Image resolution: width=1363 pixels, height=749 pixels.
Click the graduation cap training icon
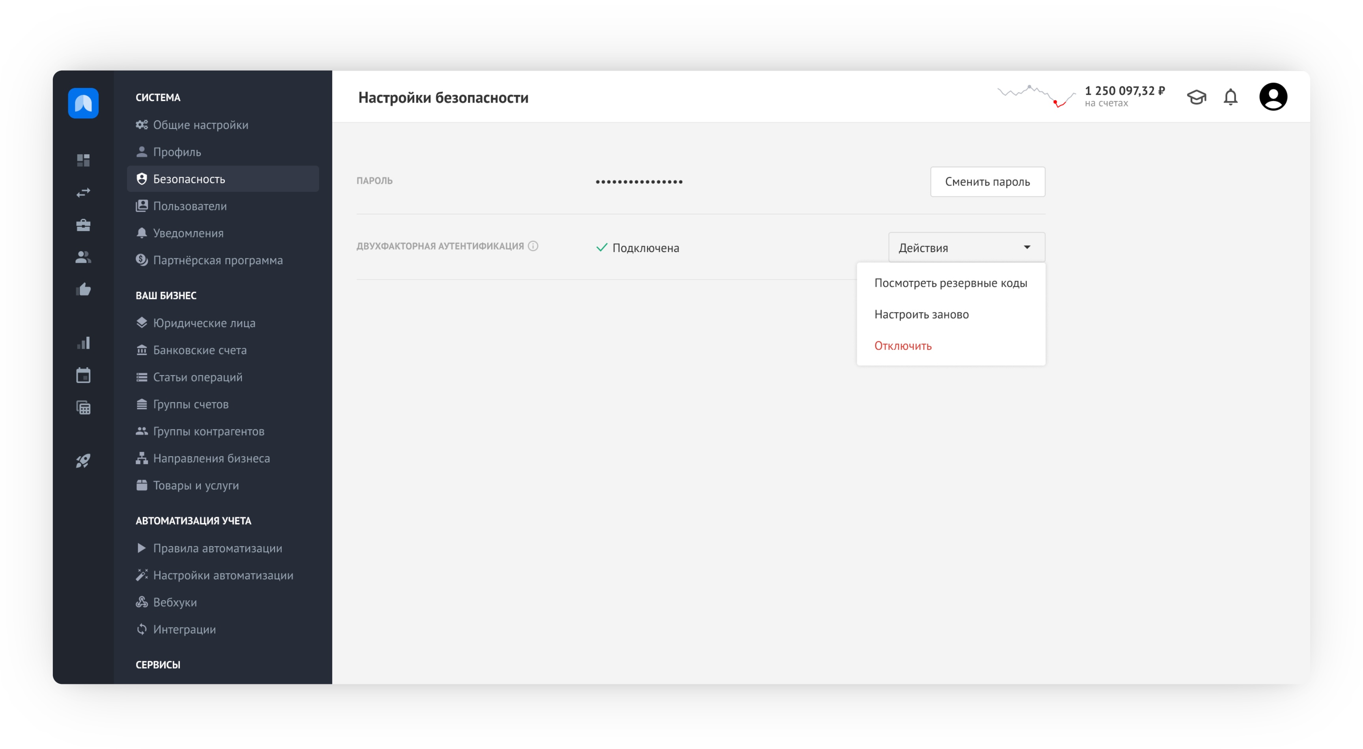[1197, 97]
